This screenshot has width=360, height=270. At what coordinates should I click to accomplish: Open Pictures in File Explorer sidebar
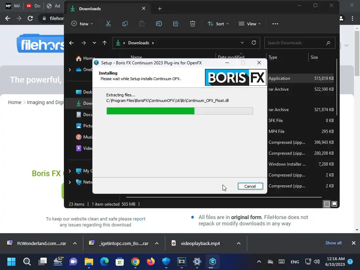coord(84,126)
